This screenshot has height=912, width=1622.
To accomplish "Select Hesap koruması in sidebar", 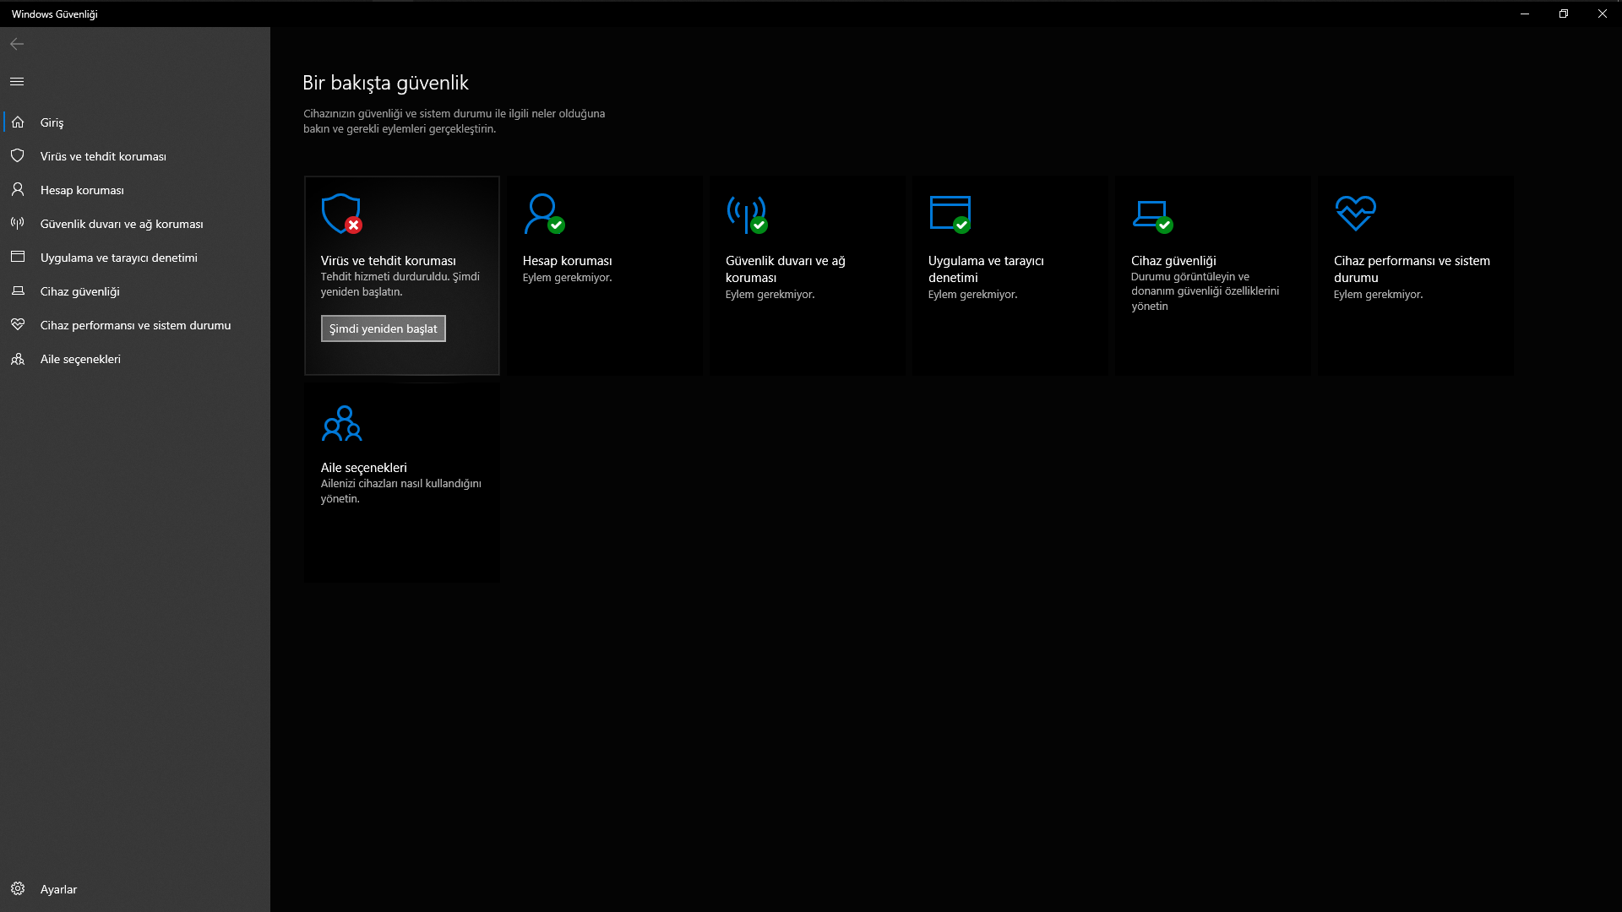I will pos(135,190).
